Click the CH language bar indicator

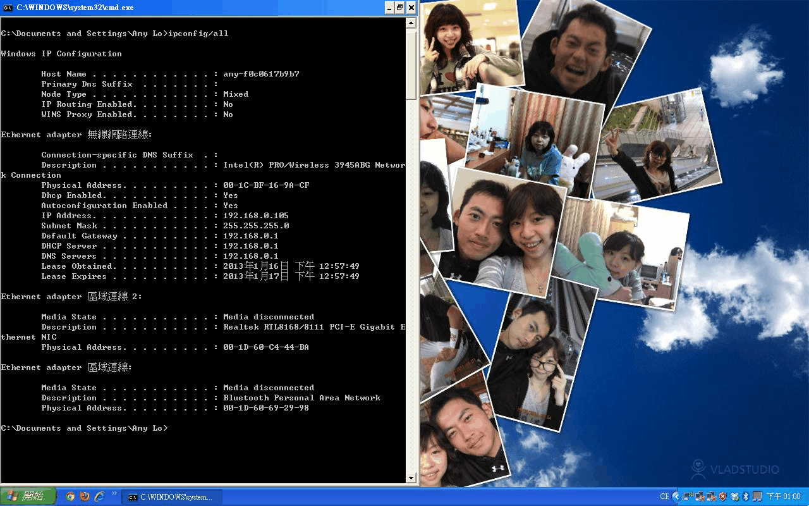point(664,497)
